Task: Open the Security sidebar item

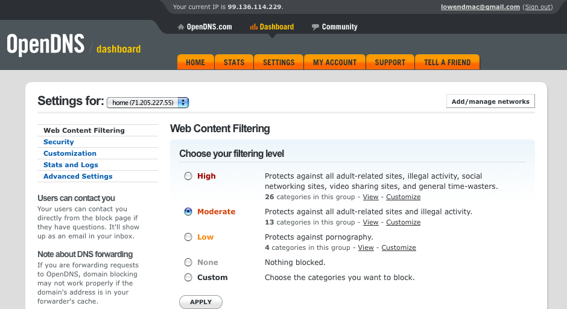Action: [59, 142]
